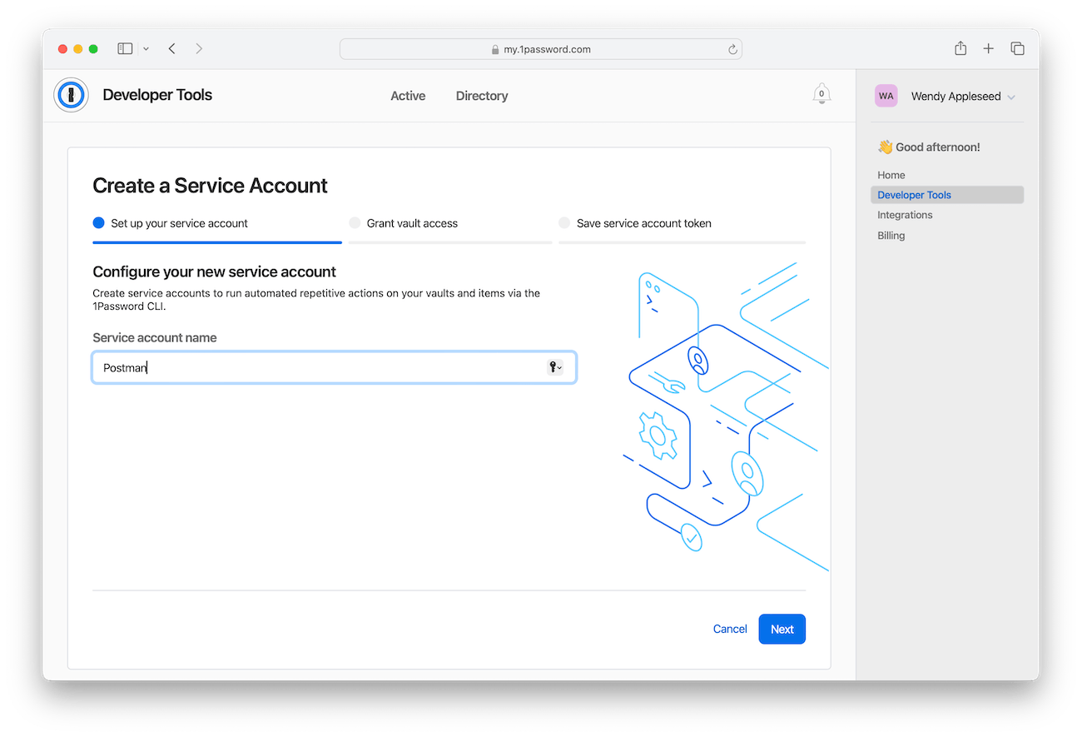Click the Wendy Appleseed avatar badge
The image size is (1082, 737).
pos(886,96)
